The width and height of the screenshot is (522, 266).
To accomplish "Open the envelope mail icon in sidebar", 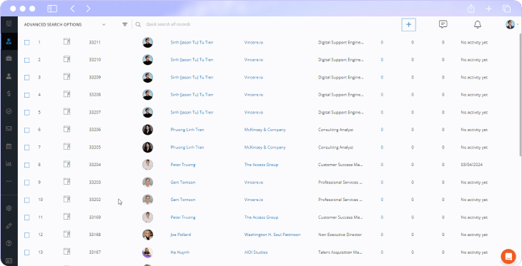I will 9,128.
